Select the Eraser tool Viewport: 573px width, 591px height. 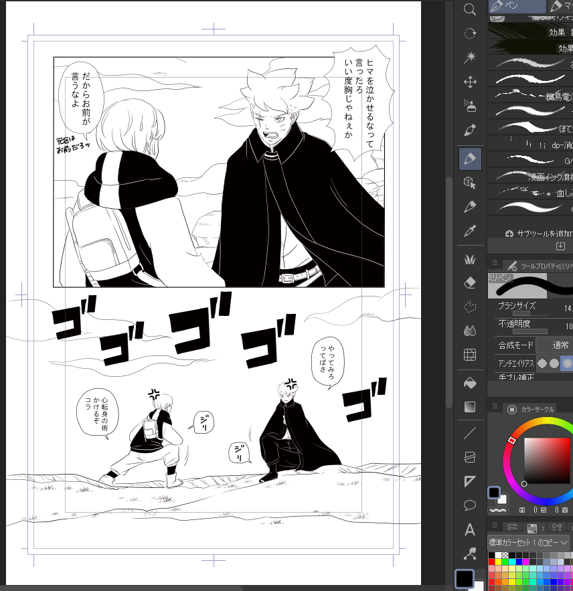click(x=470, y=282)
